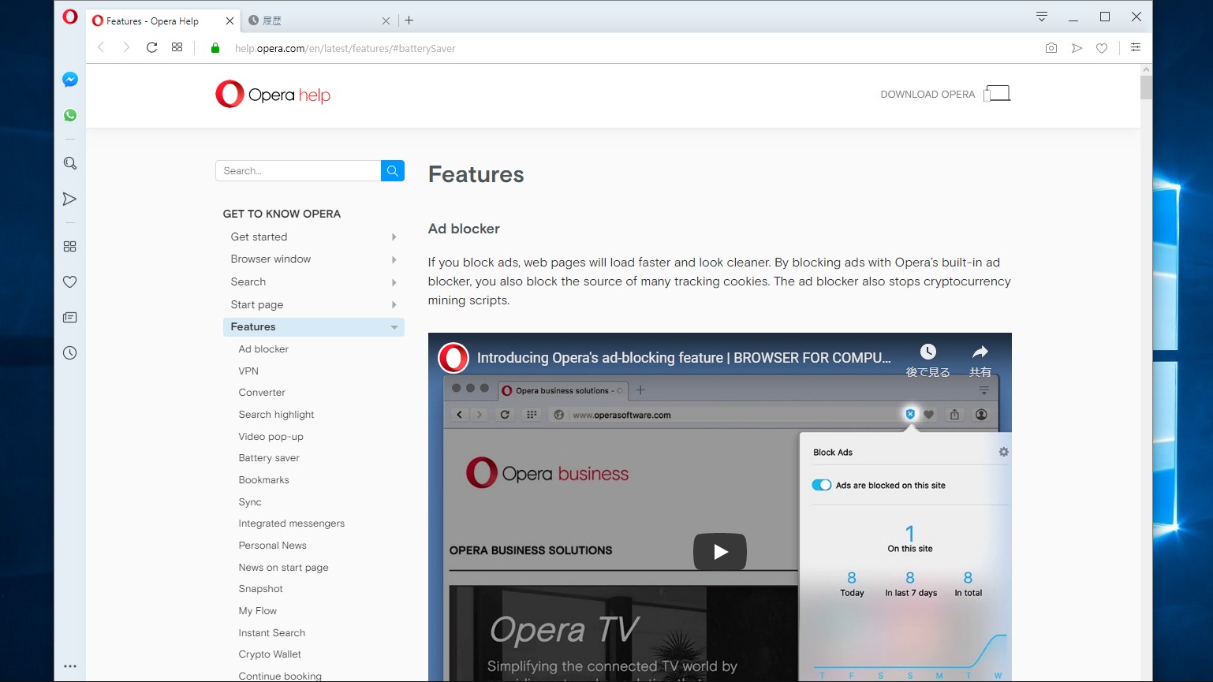Open Personal News in the sidebar
Screen dimensions: 1213x682
pyautogui.click(x=70, y=318)
